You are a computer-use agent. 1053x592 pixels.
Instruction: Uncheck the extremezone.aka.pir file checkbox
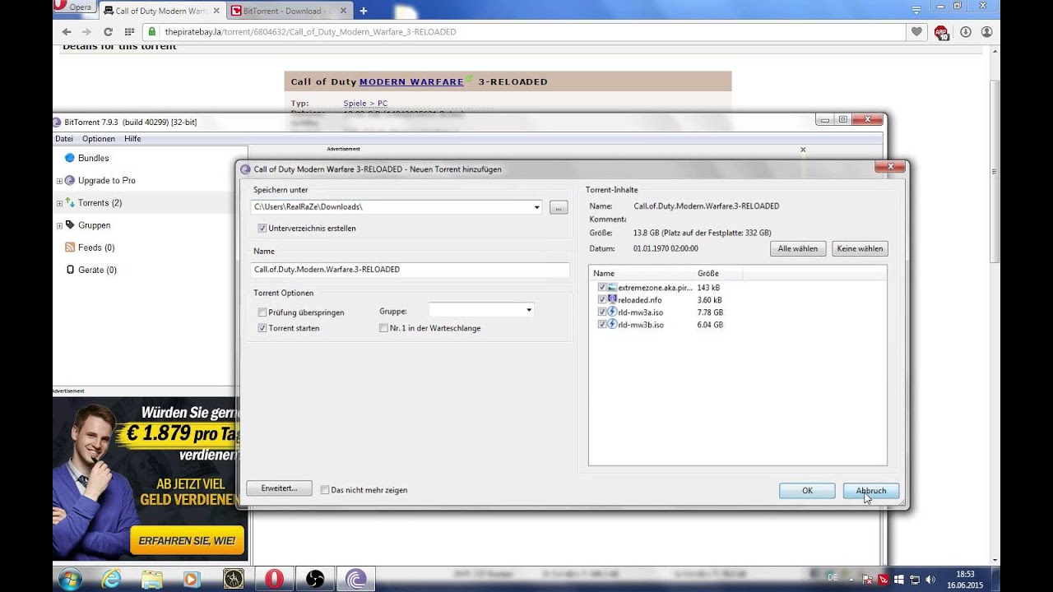click(602, 288)
